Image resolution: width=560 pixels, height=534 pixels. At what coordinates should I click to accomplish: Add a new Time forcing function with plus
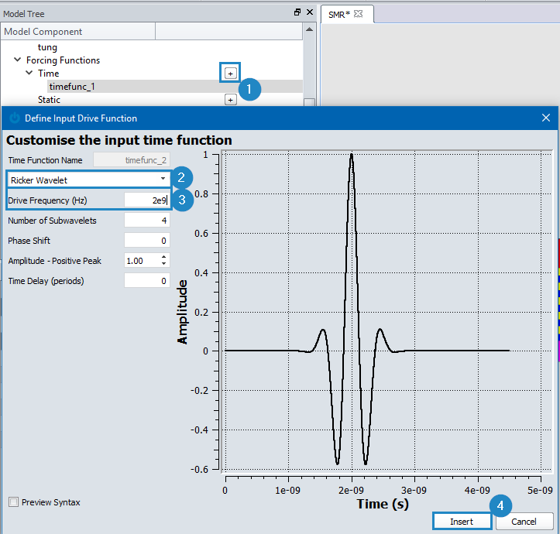point(230,74)
